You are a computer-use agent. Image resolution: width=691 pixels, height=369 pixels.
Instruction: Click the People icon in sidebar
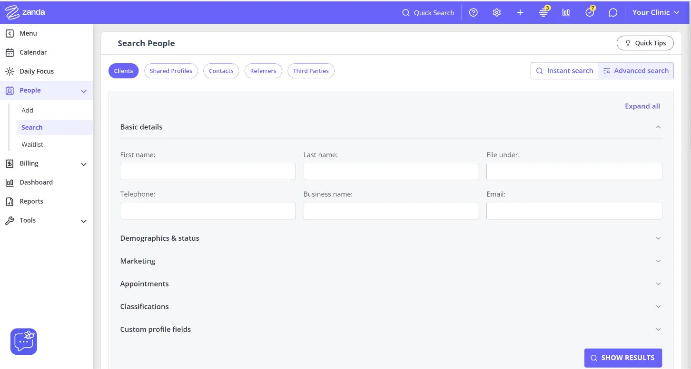point(10,90)
